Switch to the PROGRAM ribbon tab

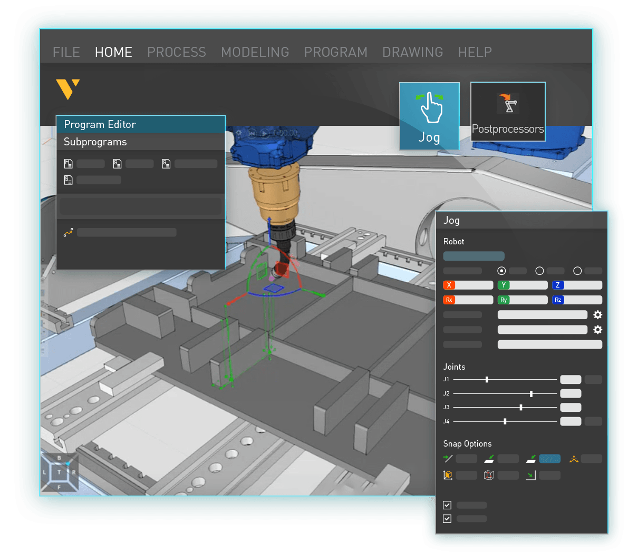pyautogui.click(x=335, y=52)
